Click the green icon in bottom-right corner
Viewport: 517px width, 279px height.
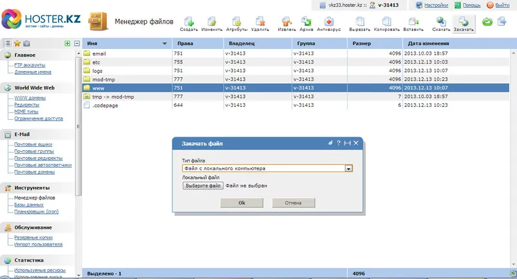point(512,273)
